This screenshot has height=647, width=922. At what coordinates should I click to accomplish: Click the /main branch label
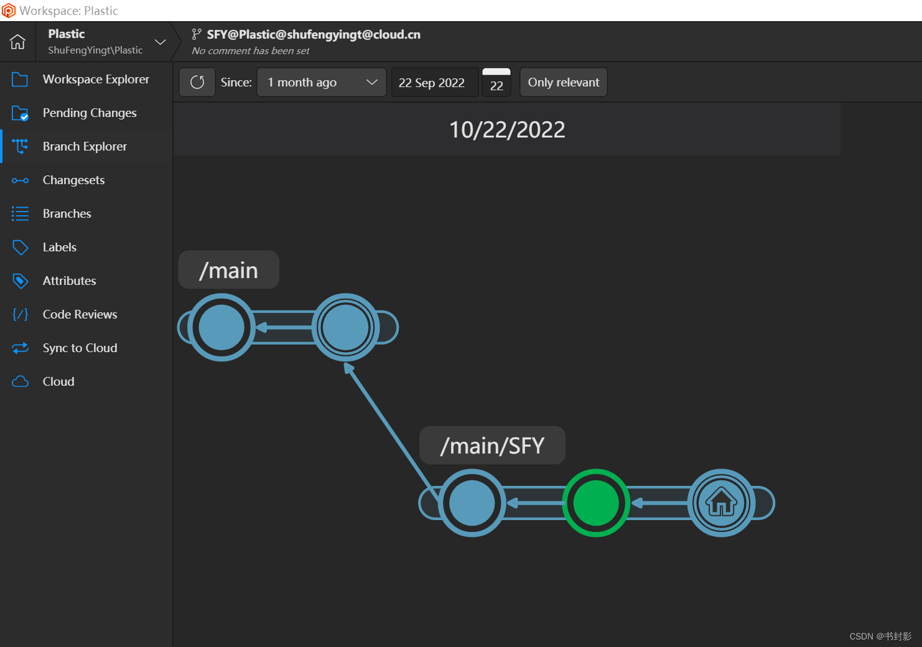point(228,270)
